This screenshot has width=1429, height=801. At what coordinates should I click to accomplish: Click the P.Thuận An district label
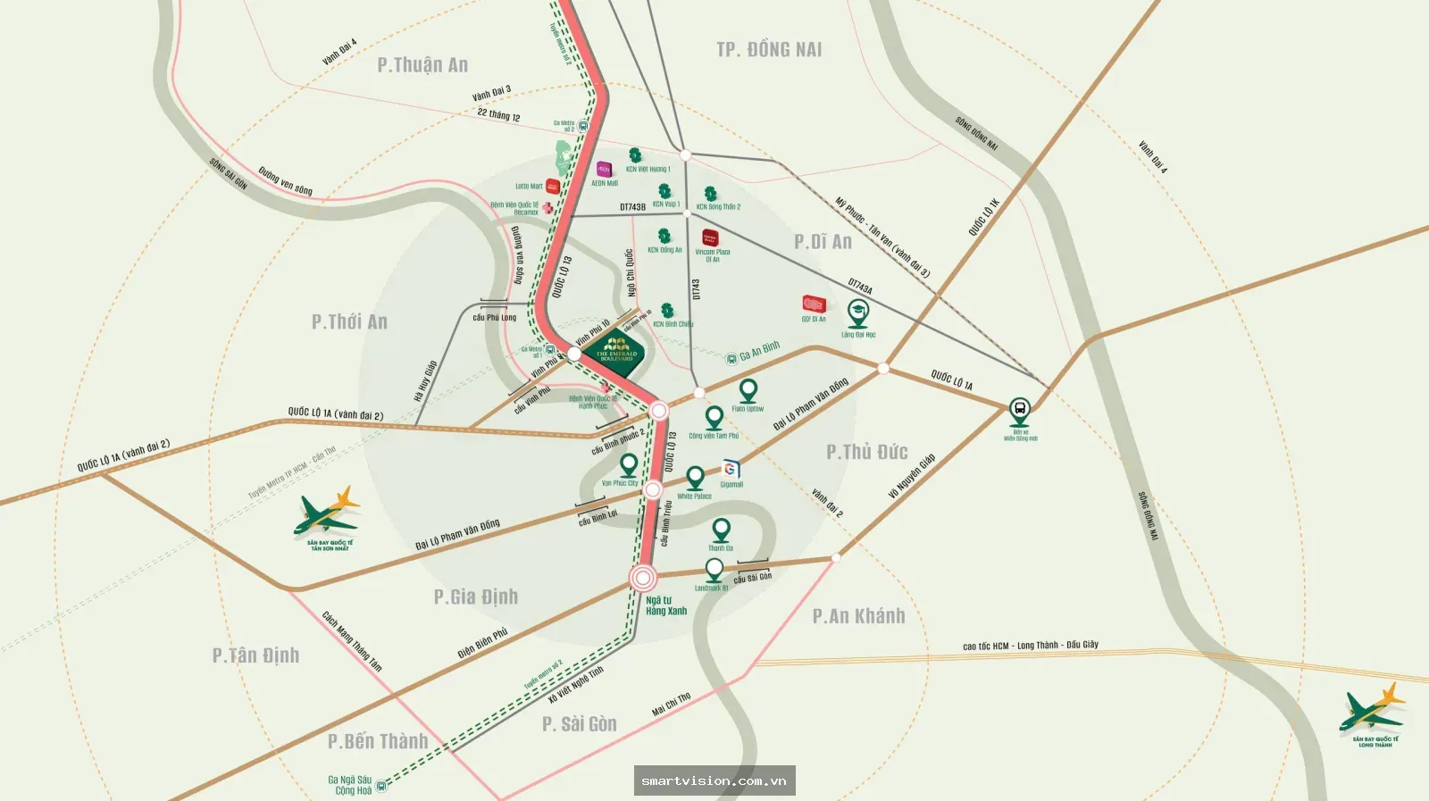point(422,65)
